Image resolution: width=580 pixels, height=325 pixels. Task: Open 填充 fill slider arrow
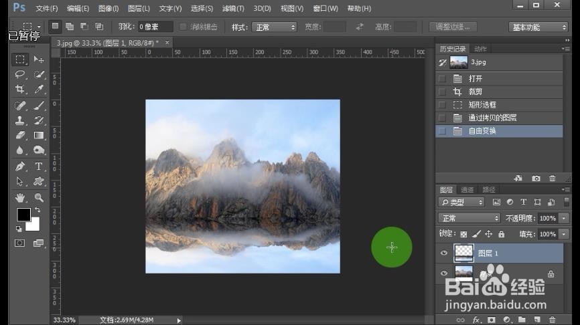(x=564, y=234)
